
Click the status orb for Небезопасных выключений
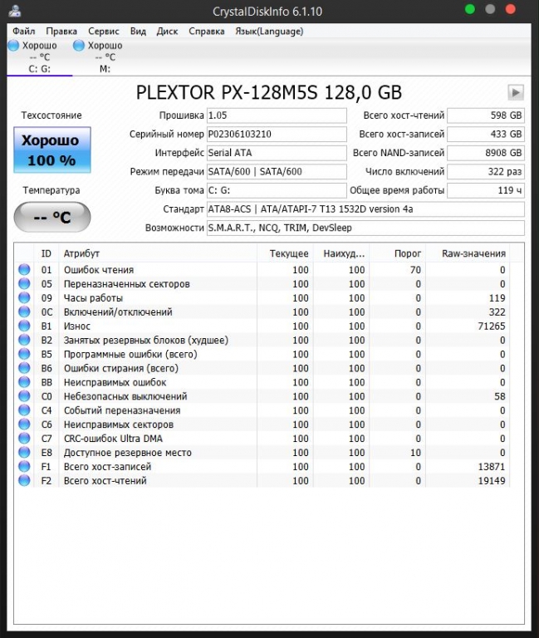click(24, 396)
